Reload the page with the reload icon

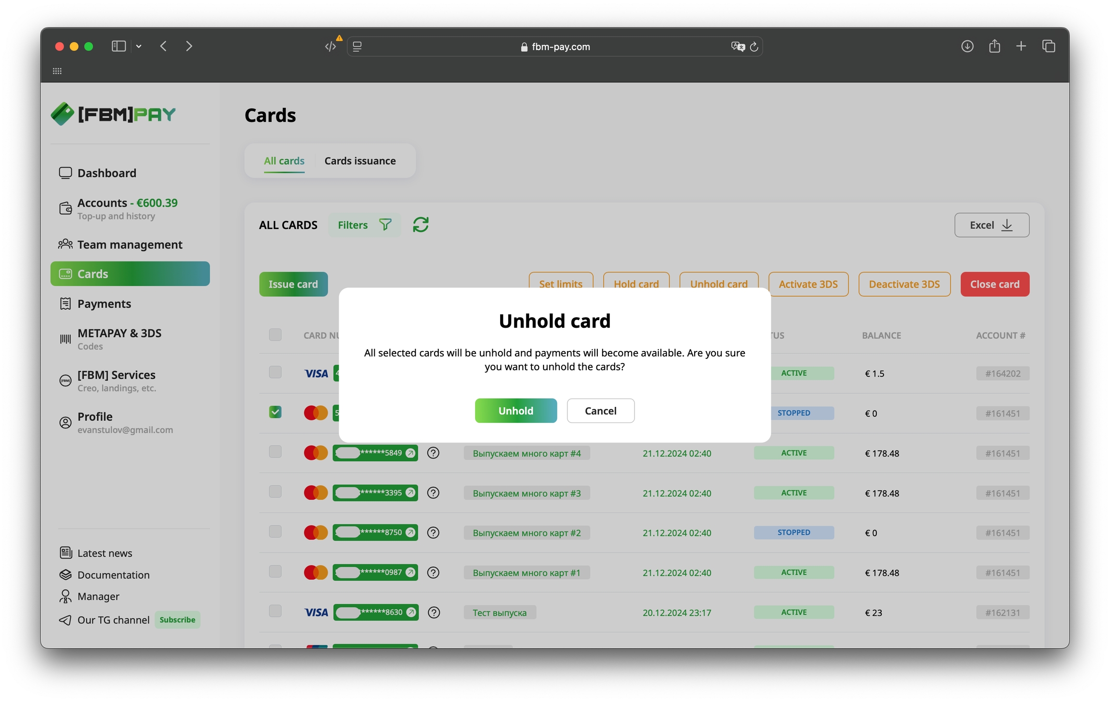coord(754,47)
